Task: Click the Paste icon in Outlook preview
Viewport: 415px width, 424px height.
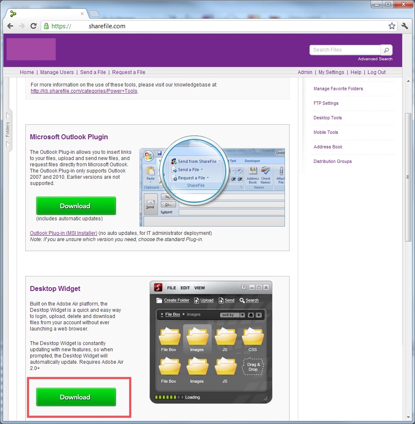Action: point(150,173)
